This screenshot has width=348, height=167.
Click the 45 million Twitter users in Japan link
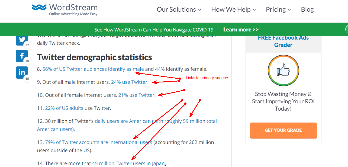pyautogui.click(x=128, y=163)
